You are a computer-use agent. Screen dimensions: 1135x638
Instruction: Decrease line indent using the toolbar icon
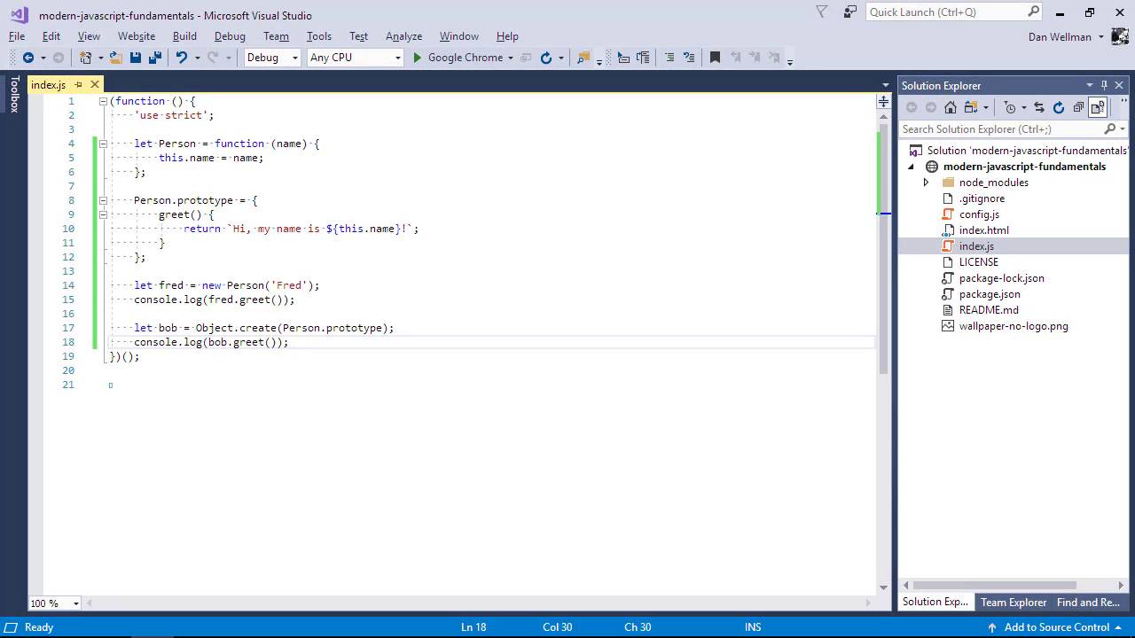point(623,58)
